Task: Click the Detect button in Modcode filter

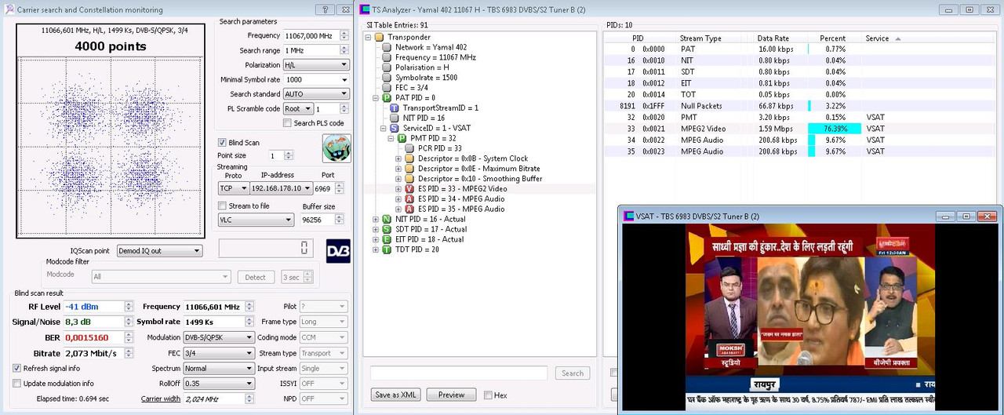Action: tap(256, 277)
